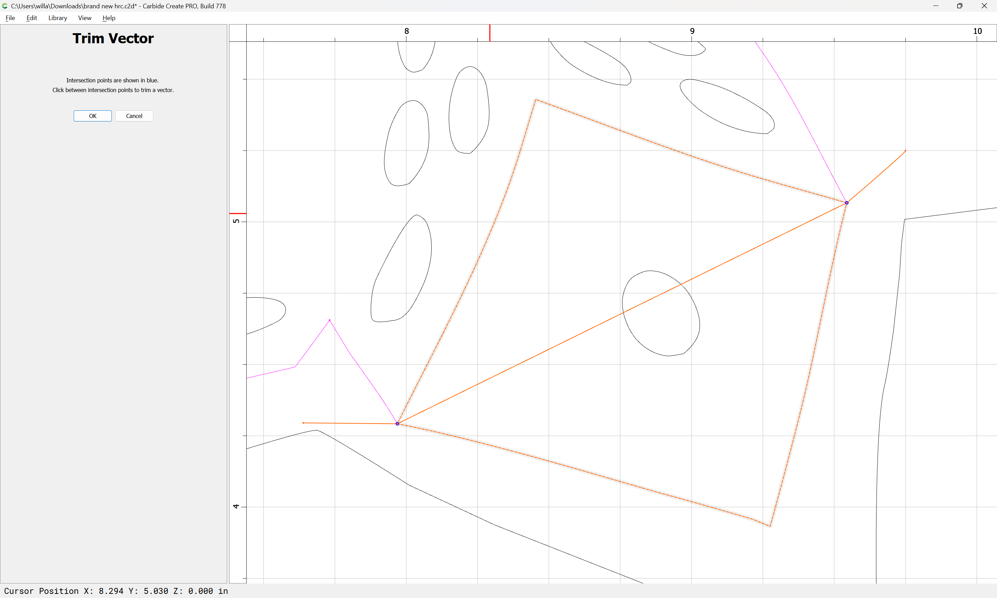Minimize the Carbide Create window
Screen dimensions: 997x598
coord(936,6)
